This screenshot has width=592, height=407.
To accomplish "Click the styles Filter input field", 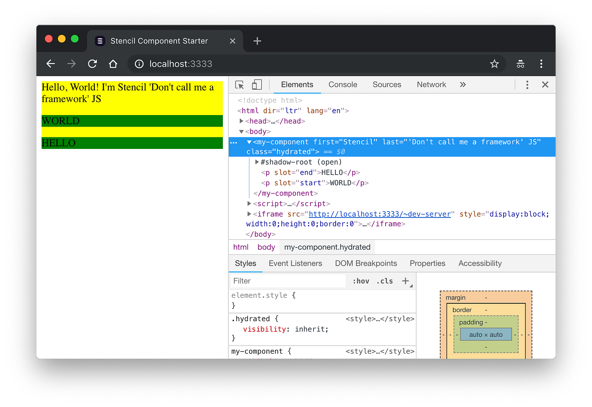I will [x=288, y=281].
